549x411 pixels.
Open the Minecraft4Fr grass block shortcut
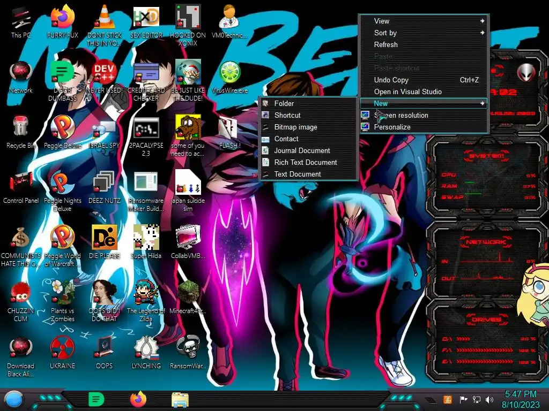(x=188, y=298)
